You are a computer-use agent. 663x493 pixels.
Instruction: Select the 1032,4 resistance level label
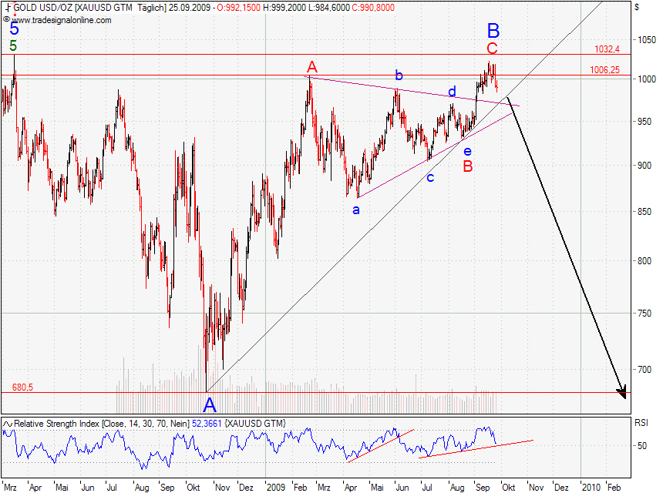point(607,49)
